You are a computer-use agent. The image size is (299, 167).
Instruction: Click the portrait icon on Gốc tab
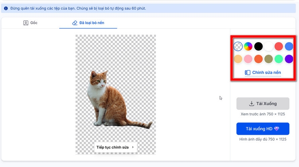pyautogui.click(x=26, y=23)
